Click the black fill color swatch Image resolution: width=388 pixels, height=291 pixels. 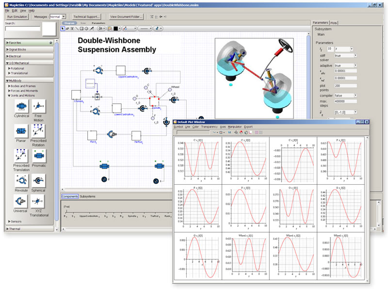tap(115, 29)
